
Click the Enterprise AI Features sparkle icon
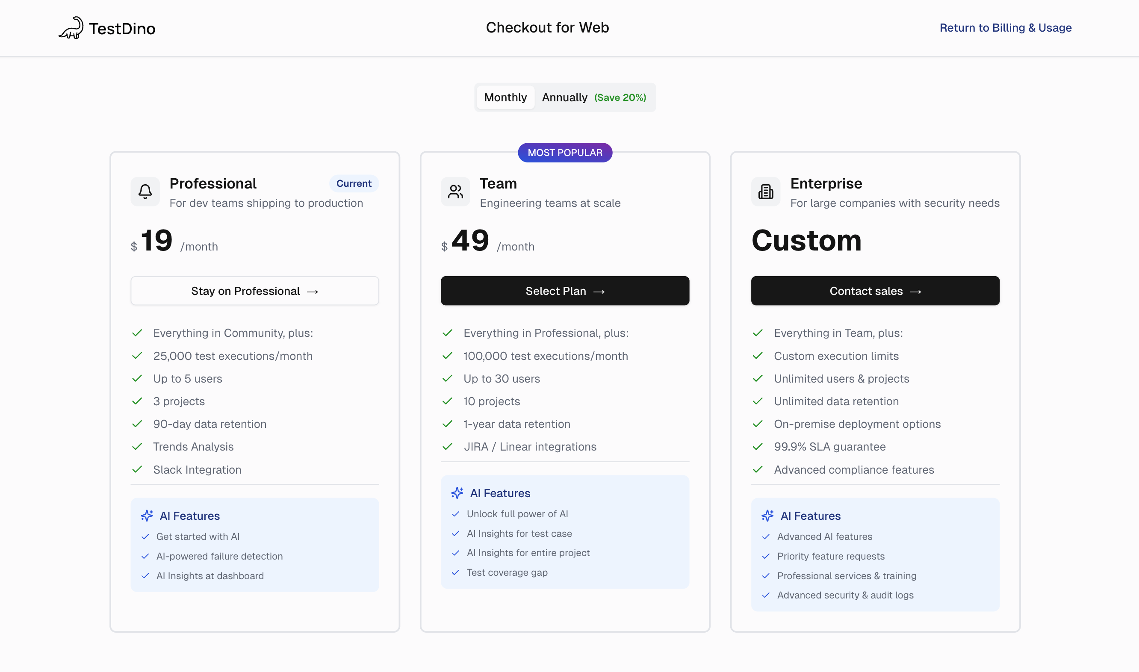click(767, 516)
